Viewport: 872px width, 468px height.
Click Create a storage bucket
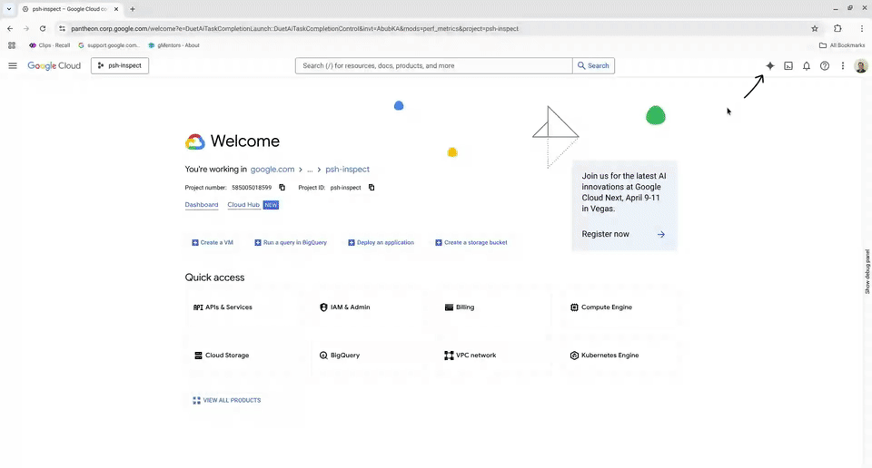click(x=471, y=242)
